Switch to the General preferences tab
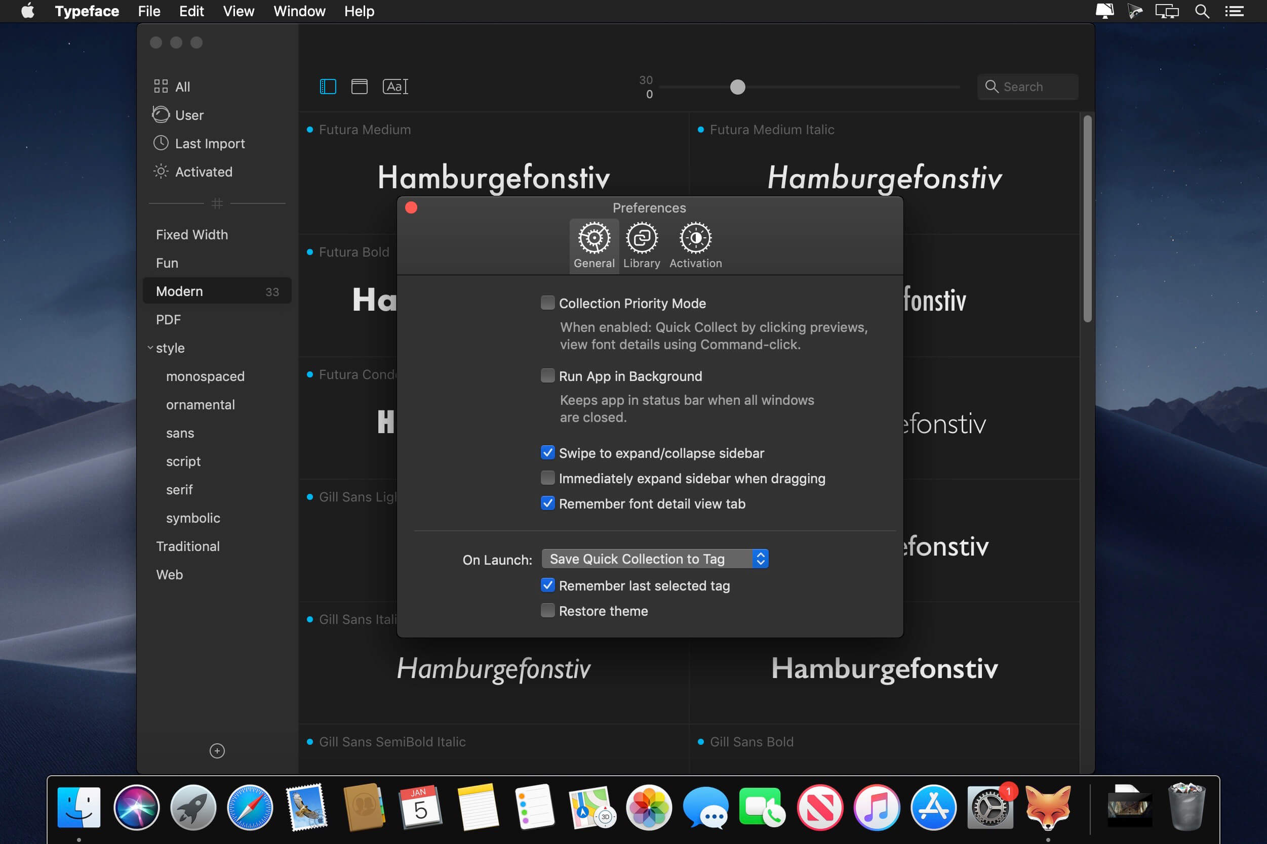1267x844 pixels. pyautogui.click(x=594, y=245)
